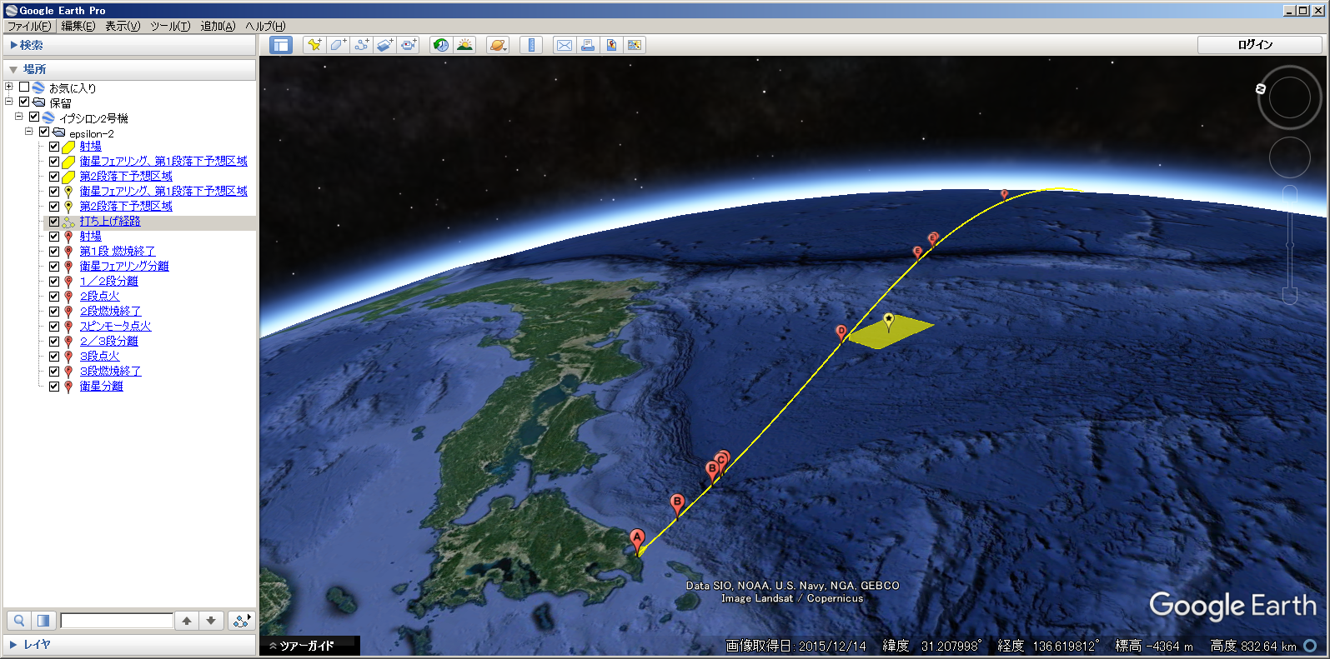Open the ツール(T) menu
1330x659 pixels.
pos(170,26)
